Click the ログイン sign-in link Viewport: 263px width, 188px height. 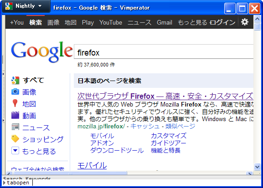click(x=222, y=22)
